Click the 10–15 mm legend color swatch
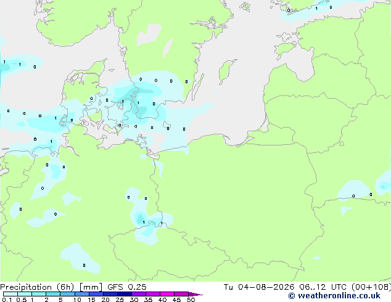Viewport: 391px width, 302px height. [x=81, y=294]
